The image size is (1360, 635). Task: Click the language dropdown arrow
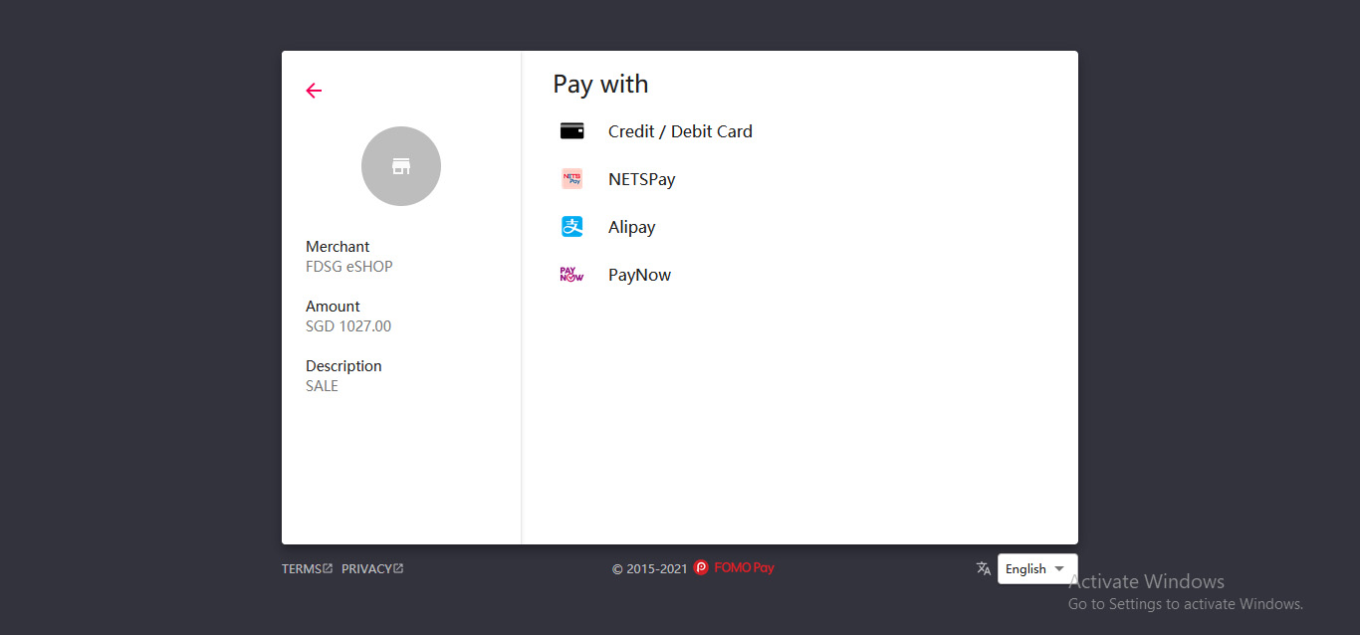coord(1059,569)
